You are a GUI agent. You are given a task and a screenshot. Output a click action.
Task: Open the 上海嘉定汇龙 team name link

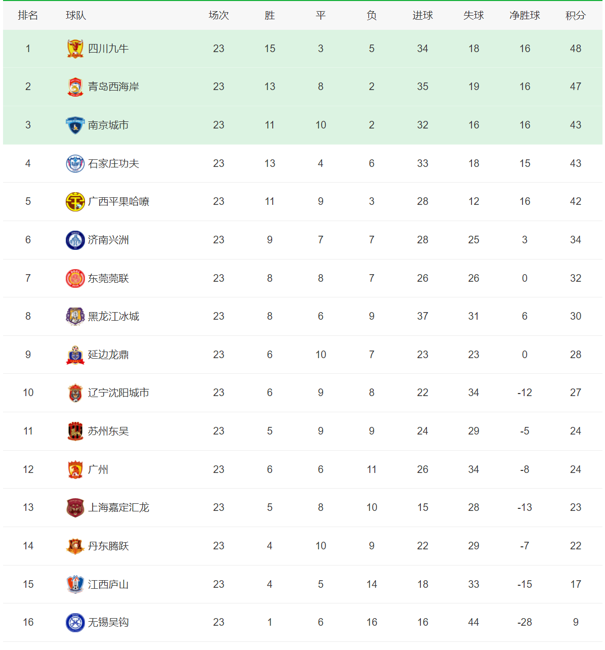coord(119,507)
